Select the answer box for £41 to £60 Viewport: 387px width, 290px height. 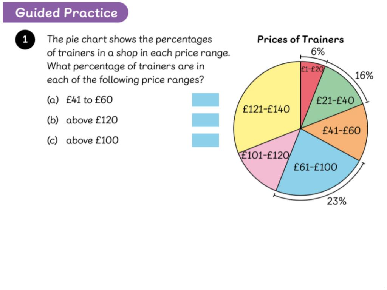pyautogui.click(x=205, y=100)
